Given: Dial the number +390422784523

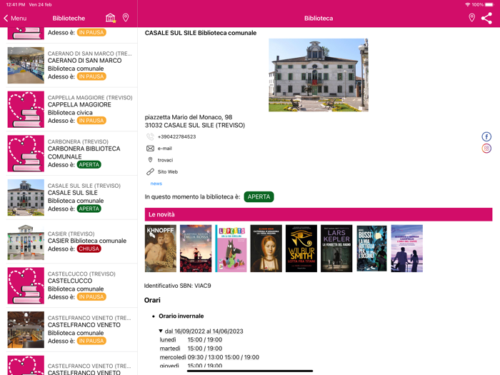Looking at the screenshot, I should (176, 137).
